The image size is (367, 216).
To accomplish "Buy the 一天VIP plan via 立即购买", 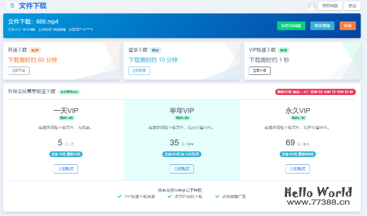I will [66, 169].
